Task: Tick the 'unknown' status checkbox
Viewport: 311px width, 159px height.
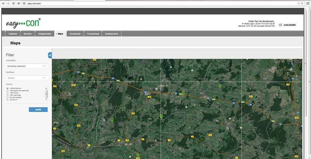Action: [7, 100]
